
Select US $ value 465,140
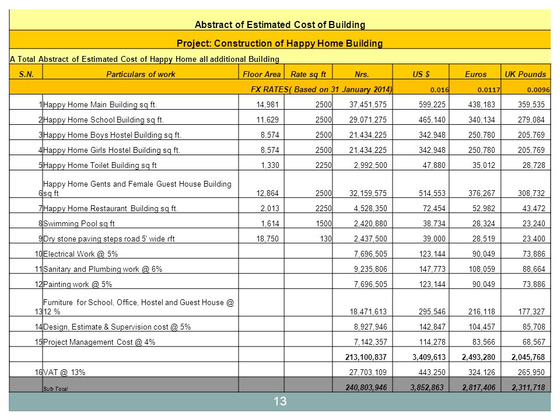(432, 120)
